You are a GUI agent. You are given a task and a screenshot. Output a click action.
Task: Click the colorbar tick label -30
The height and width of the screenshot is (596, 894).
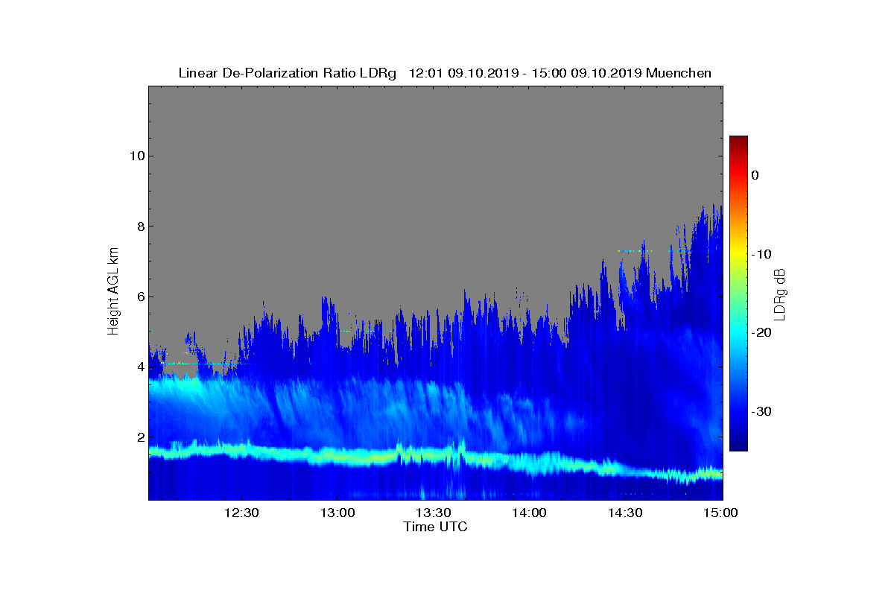click(x=761, y=411)
